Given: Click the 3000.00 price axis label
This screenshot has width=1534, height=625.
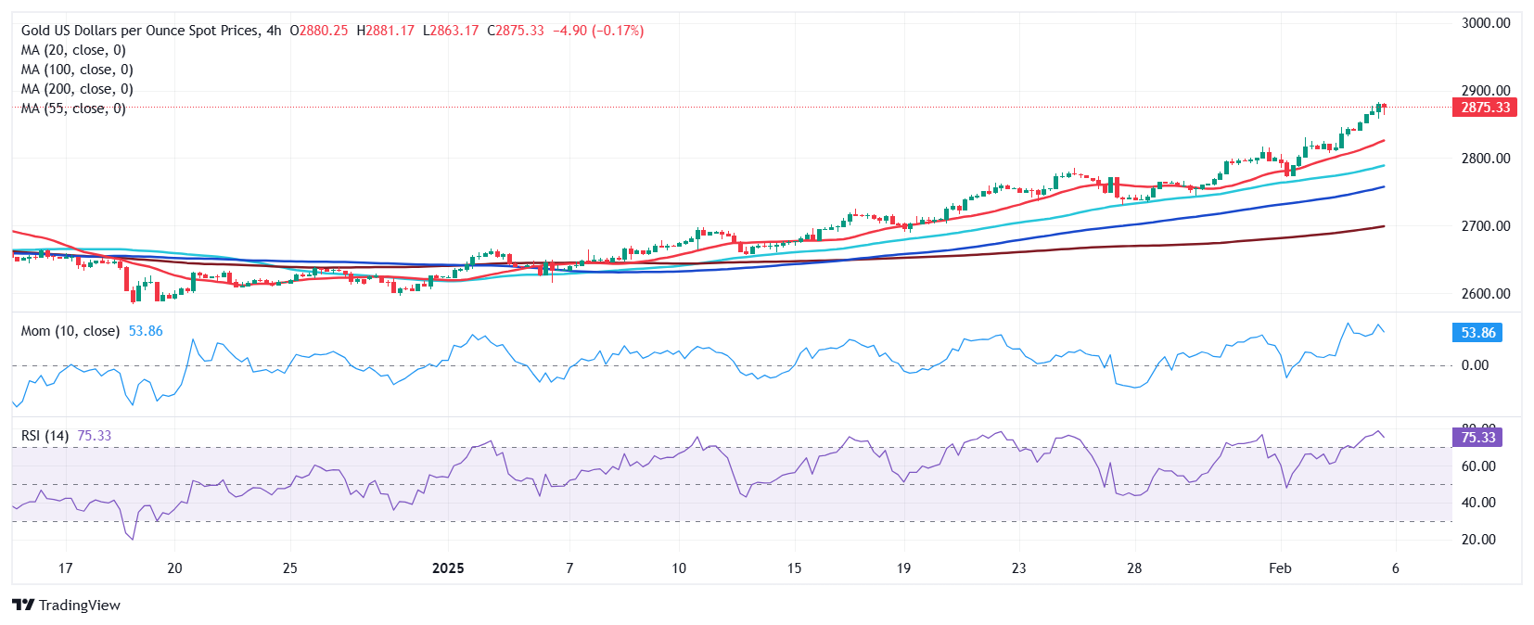Looking at the screenshot, I should tap(1485, 23).
